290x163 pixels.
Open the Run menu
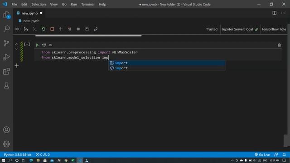tap(74, 4)
